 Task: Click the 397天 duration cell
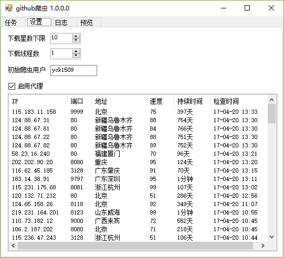(x=185, y=112)
